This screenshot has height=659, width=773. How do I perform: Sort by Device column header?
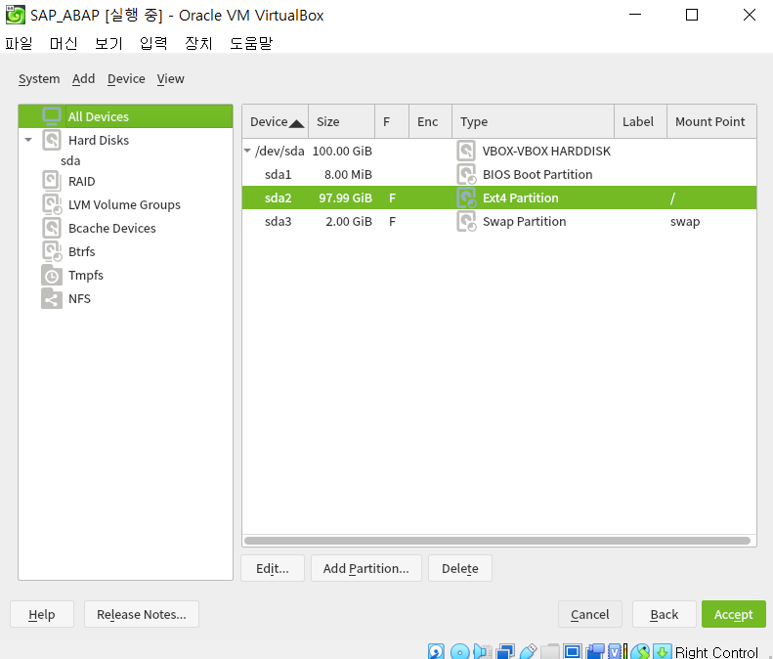click(x=275, y=121)
